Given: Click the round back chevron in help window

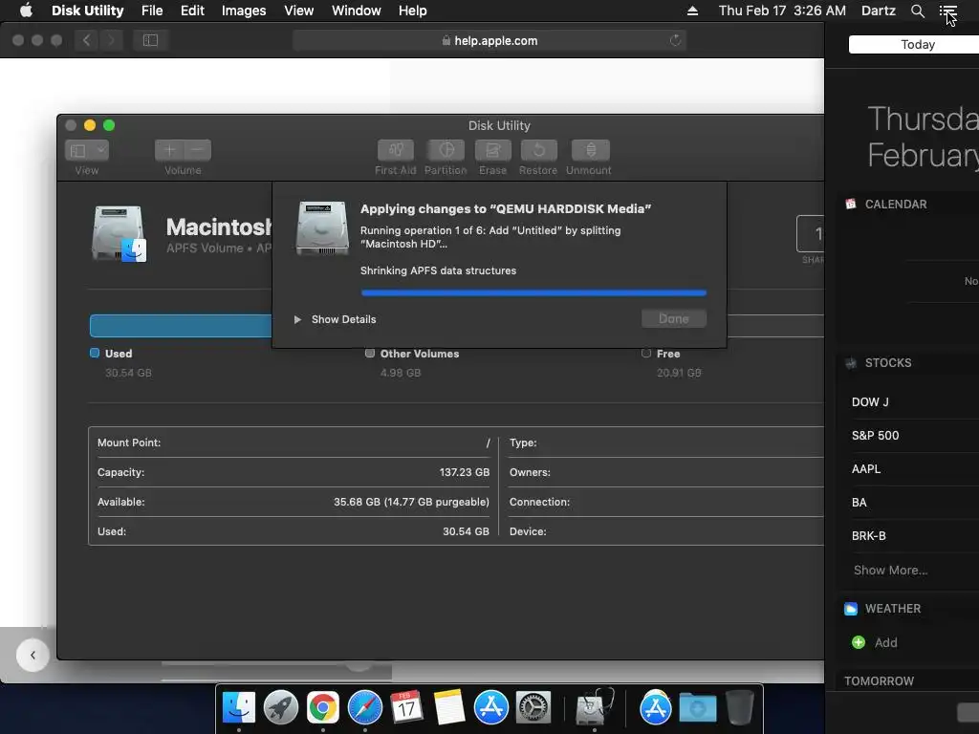Looking at the screenshot, I should (33, 656).
